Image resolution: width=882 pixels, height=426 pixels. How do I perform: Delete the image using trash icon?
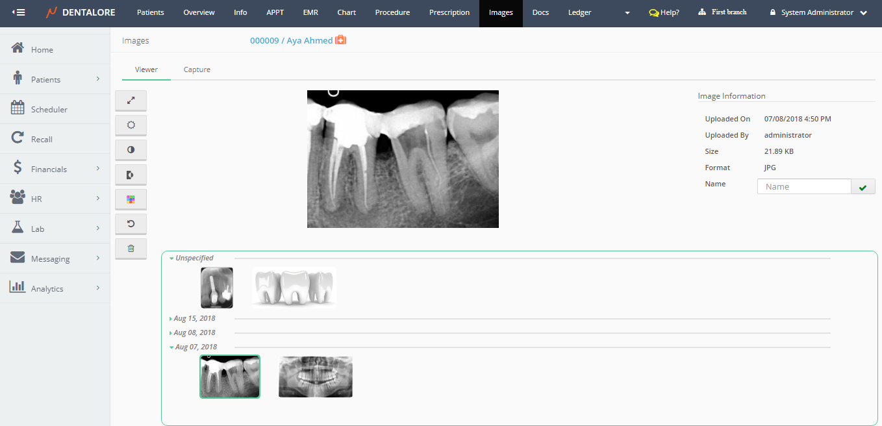click(x=131, y=249)
